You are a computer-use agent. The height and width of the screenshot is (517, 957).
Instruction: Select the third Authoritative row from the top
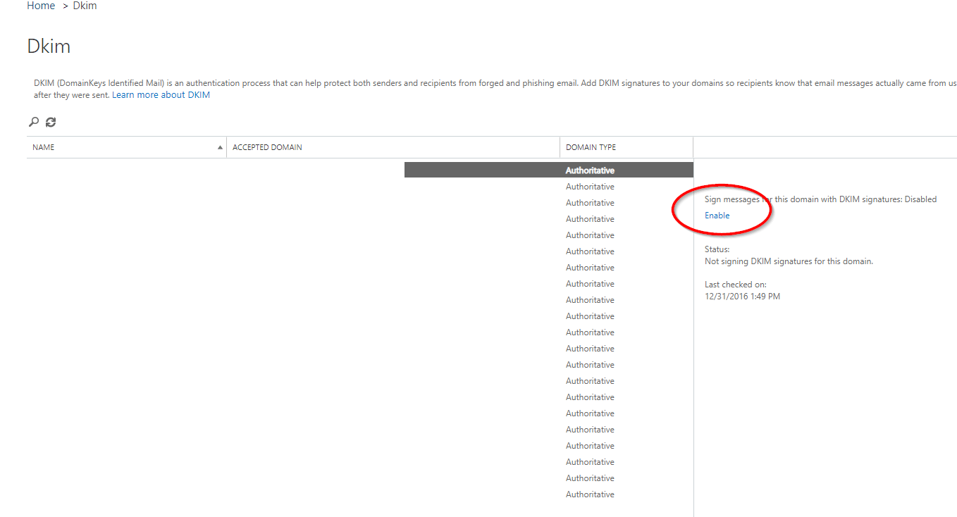590,203
